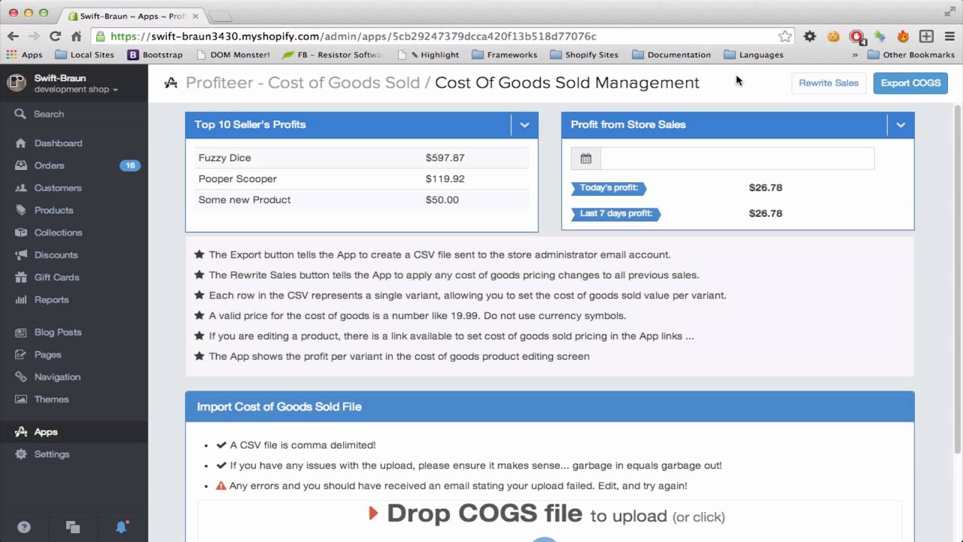
Task: Go to Dashboard in sidebar
Action: click(x=58, y=143)
